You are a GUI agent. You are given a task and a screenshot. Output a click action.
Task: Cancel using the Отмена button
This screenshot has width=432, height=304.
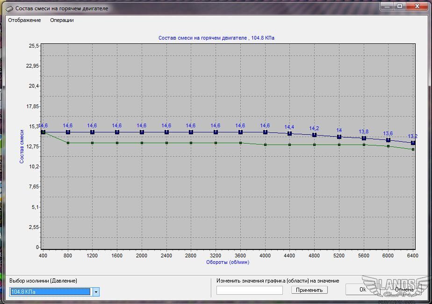tap(403, 290)
